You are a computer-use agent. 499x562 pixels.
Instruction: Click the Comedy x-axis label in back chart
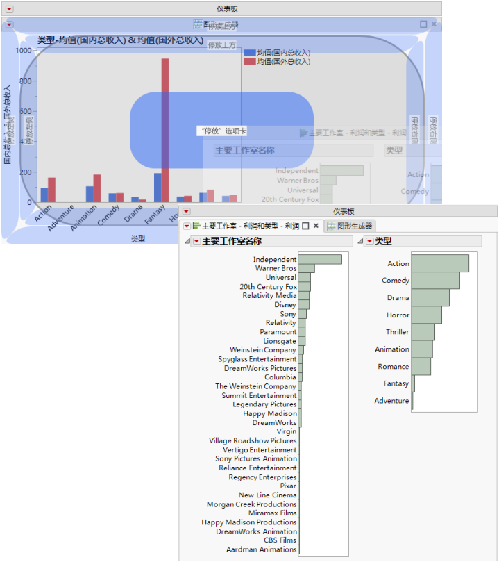(108, 215)
